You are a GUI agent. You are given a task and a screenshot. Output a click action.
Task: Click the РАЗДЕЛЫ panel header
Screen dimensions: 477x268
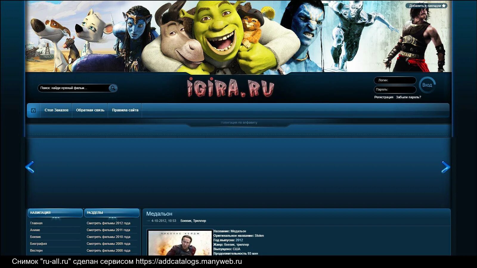[112, 213]
